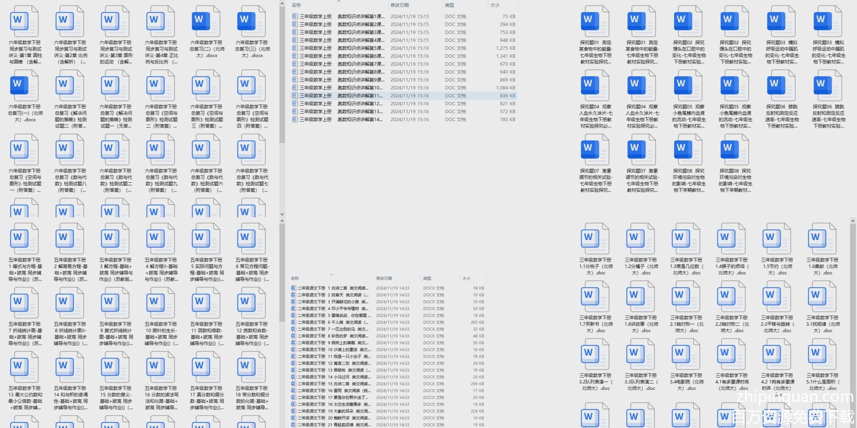This screenshot has height=428, width=857.
Task: Click small icon beside 二年级语文下册 6 千人糕
Action: 294,322
